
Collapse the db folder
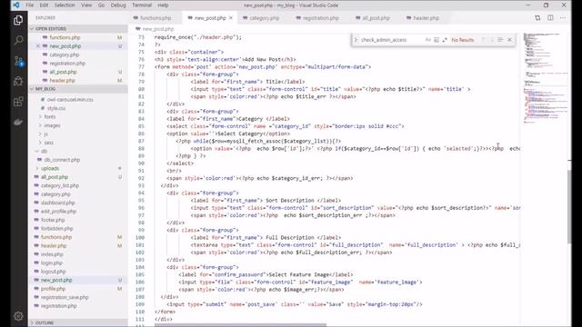point(44,151)
